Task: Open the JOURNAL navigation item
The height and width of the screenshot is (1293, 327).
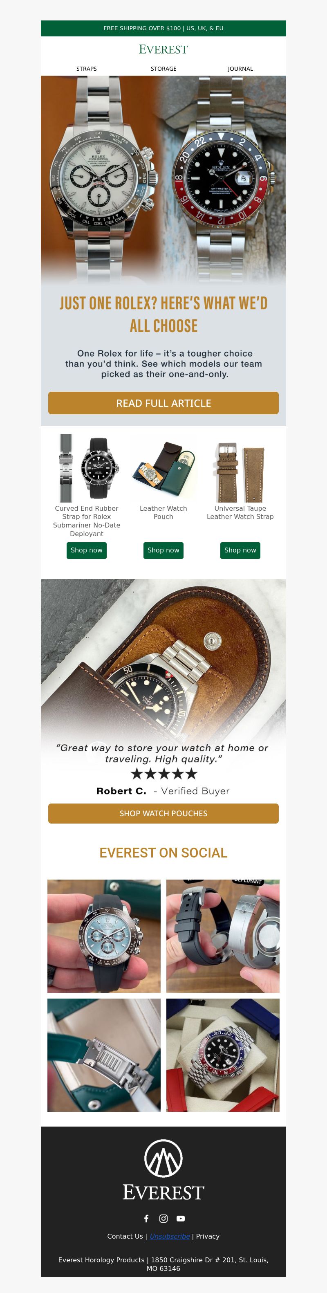Action: [x=240, y=69]
